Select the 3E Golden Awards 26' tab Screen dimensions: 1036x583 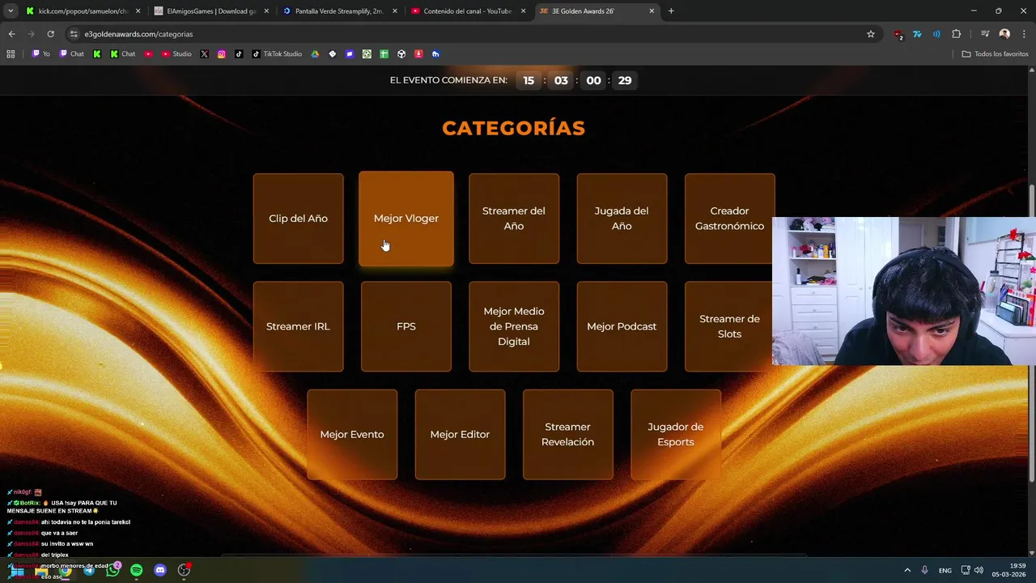[x=597, y=11]
